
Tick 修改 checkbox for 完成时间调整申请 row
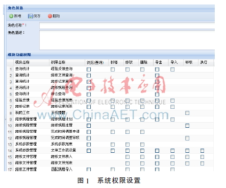pos(128,132)
